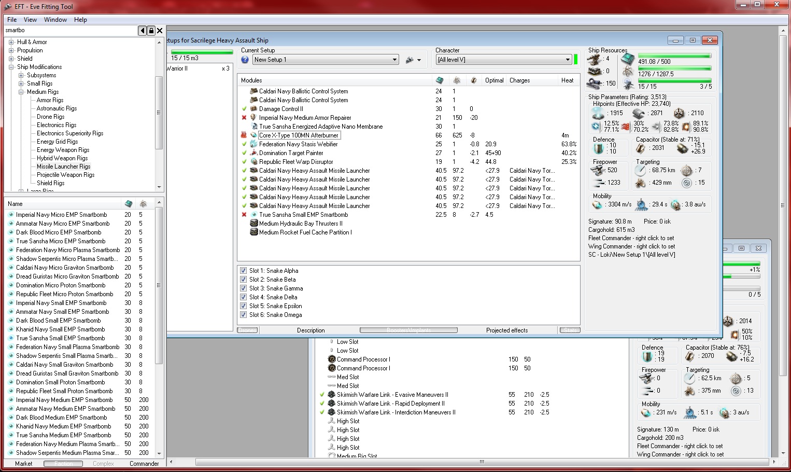
Task: Click the Boosters/Implants button
Action: click(408, 330)
